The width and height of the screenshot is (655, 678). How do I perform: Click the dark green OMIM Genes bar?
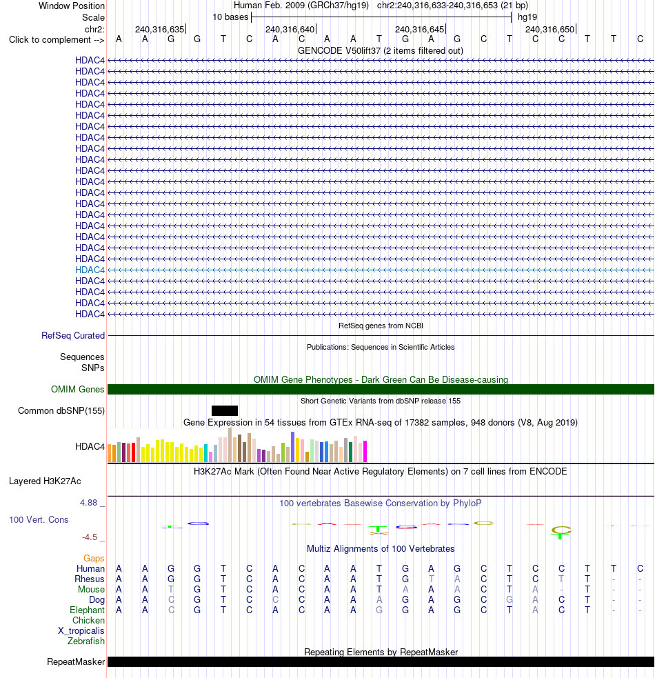pos(381,389)
